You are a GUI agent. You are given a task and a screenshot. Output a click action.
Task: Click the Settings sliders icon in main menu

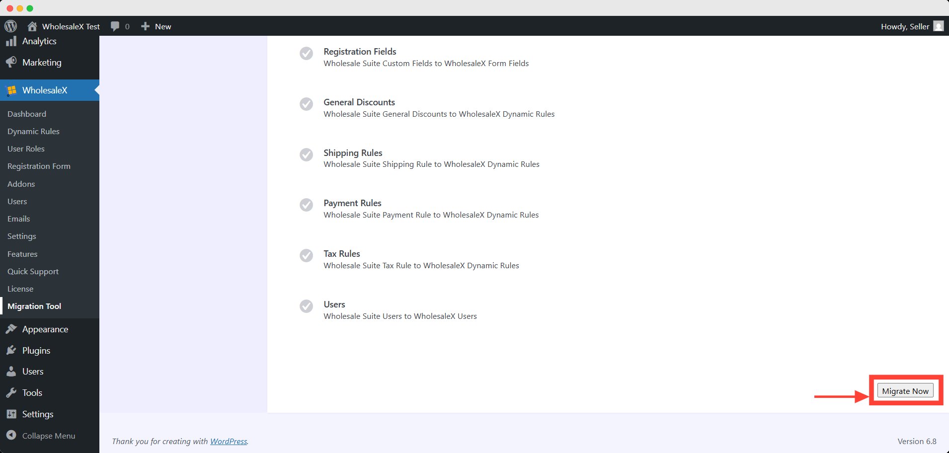pos(11,414)
